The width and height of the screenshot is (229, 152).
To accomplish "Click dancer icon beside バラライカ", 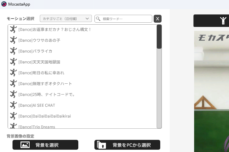I will click(x=13, y=51).
